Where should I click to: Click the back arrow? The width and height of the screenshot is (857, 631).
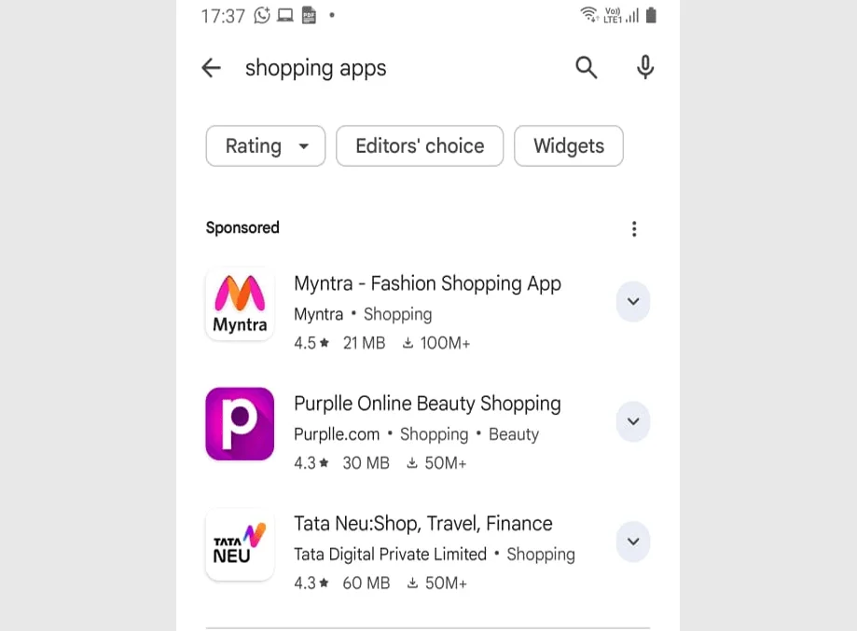coord(212,67)
